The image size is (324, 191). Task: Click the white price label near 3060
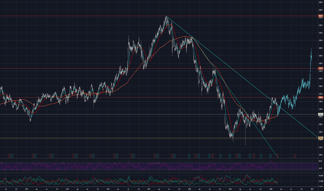[x=321, y=114]
